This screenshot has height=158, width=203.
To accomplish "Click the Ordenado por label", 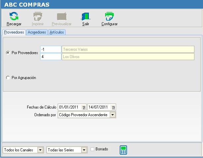I will (x=45, y=115).
